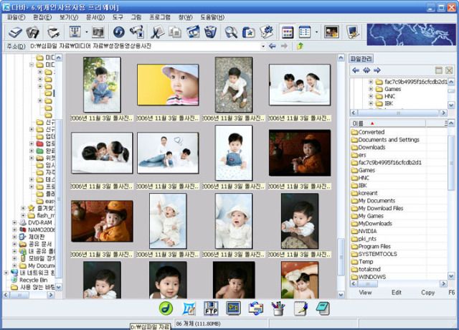Click the blue monitor icon in bottom bar
Image resolution: width=459 pixels, height=330 pixels.
[234, 308]
